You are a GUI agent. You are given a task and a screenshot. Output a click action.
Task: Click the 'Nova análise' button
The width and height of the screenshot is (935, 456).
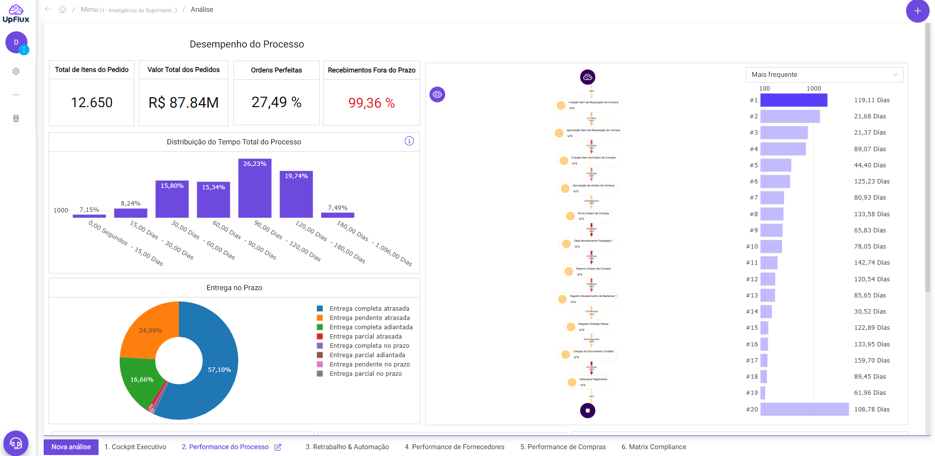pos(71,447)
